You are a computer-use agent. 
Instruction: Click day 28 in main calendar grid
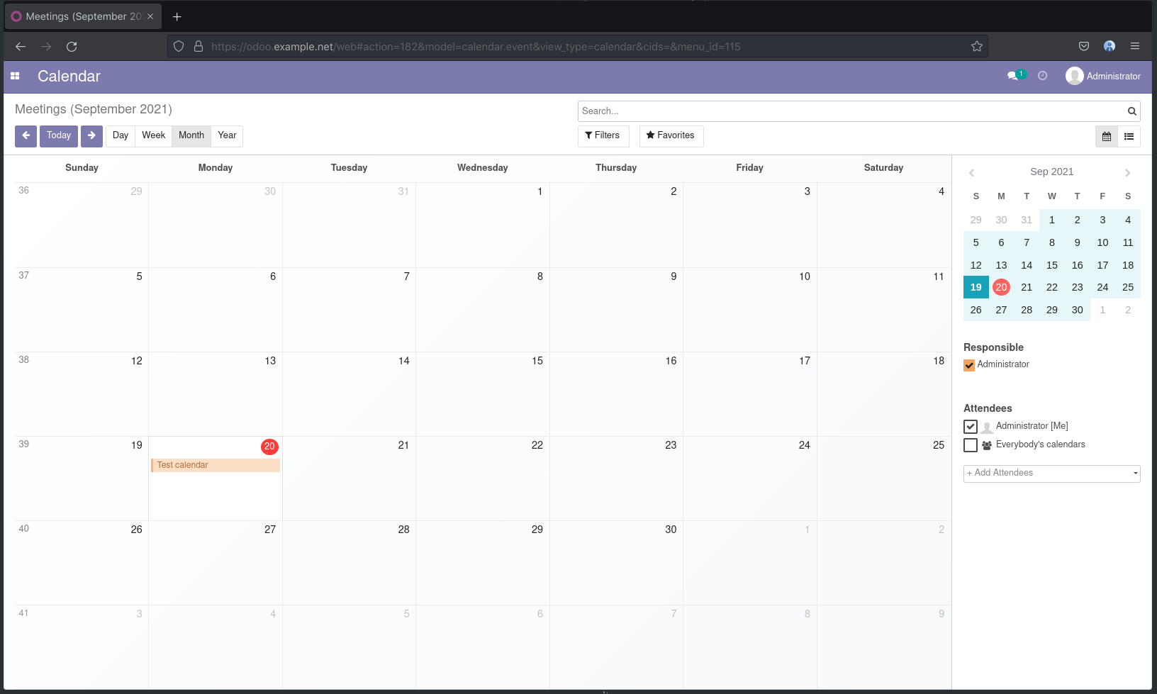[x=349, y=563]
